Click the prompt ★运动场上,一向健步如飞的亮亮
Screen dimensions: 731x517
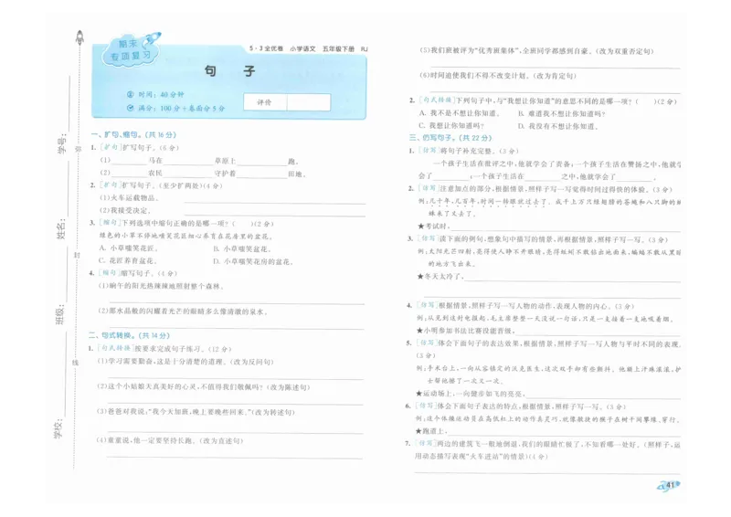(471, 394)
